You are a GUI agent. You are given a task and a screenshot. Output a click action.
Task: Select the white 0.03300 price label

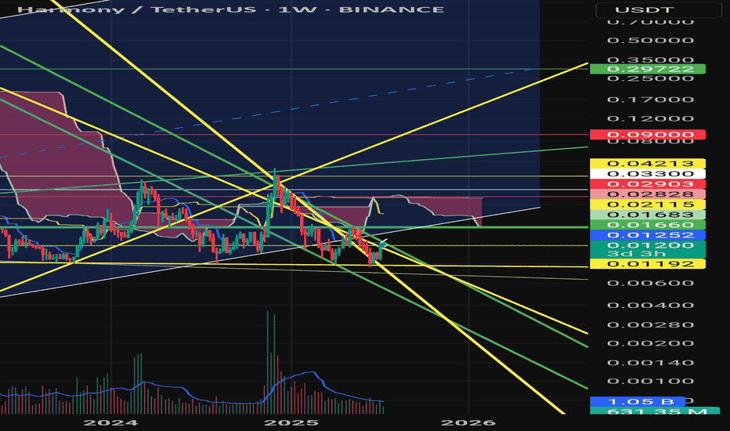pyautogui.click(x=647, y=174)
